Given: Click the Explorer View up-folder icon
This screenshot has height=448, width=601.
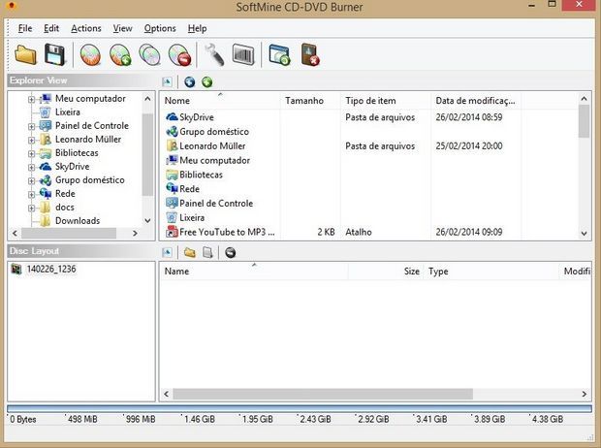Looking at the screenshot, I should point(167,81).
